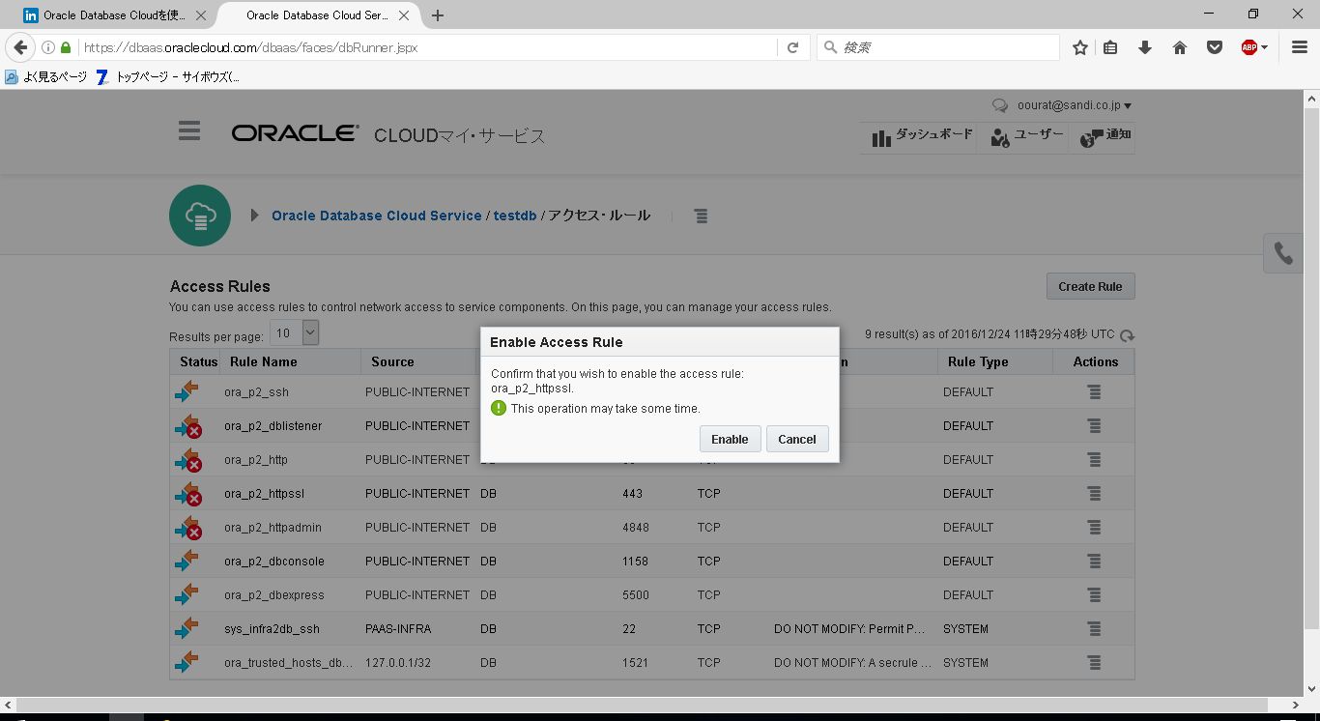Open the Actions menu for ora_p2_dbconsole
The width and height of the screenshot is (1320, 721).
click(x=1094, y=562)
